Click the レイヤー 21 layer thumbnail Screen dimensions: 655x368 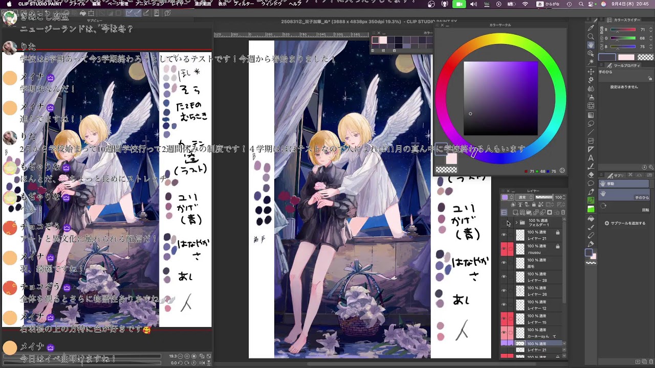tap(520, 235)
